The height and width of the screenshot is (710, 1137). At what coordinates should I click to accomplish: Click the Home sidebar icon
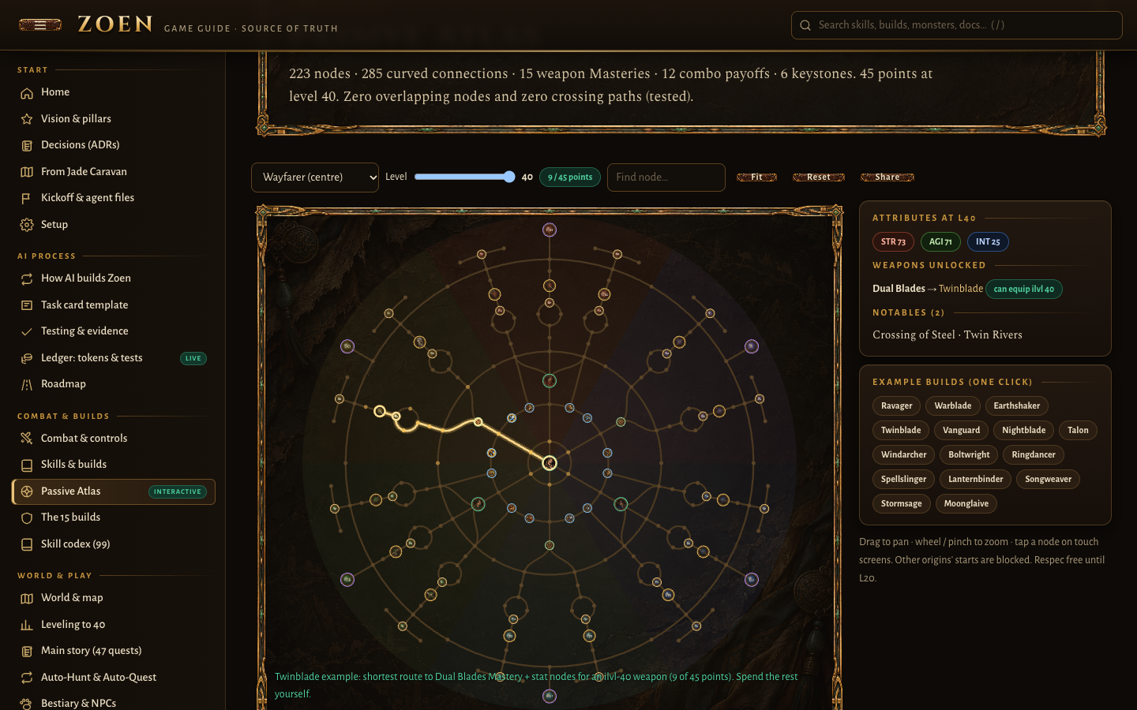[x=27, y=92]
